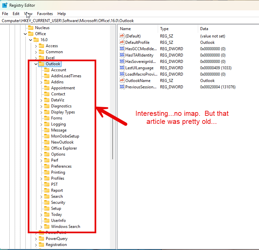Select the Security folder icon
This screenshot has height=250, width=259.
tap(47, 202)
